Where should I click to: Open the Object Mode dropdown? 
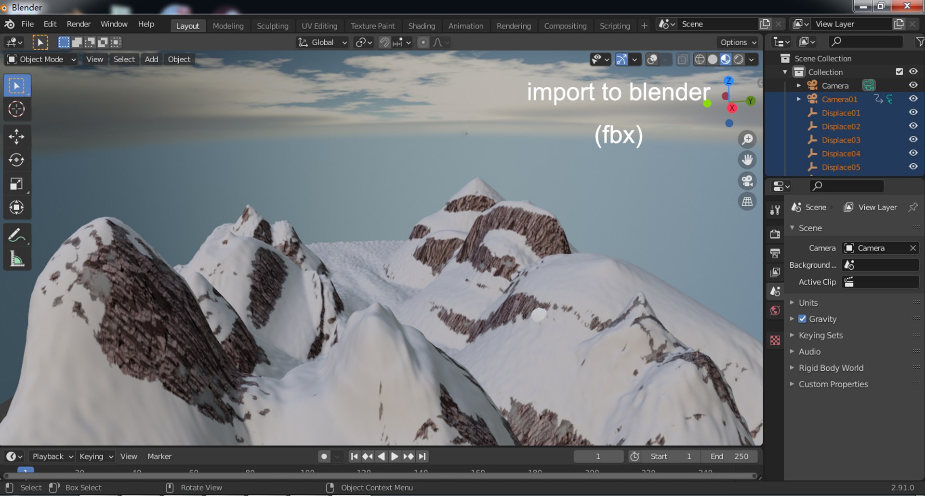(41, 59)
